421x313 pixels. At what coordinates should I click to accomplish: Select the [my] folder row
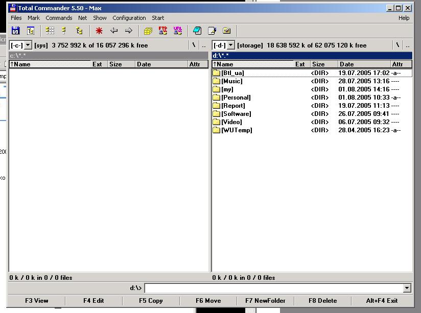coord(312,89)
